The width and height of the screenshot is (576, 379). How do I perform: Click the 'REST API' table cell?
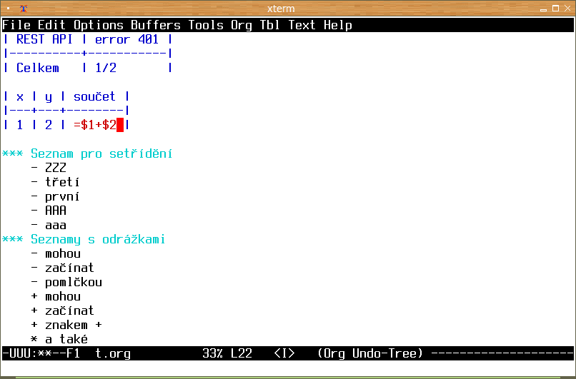(x=44, y=39)
